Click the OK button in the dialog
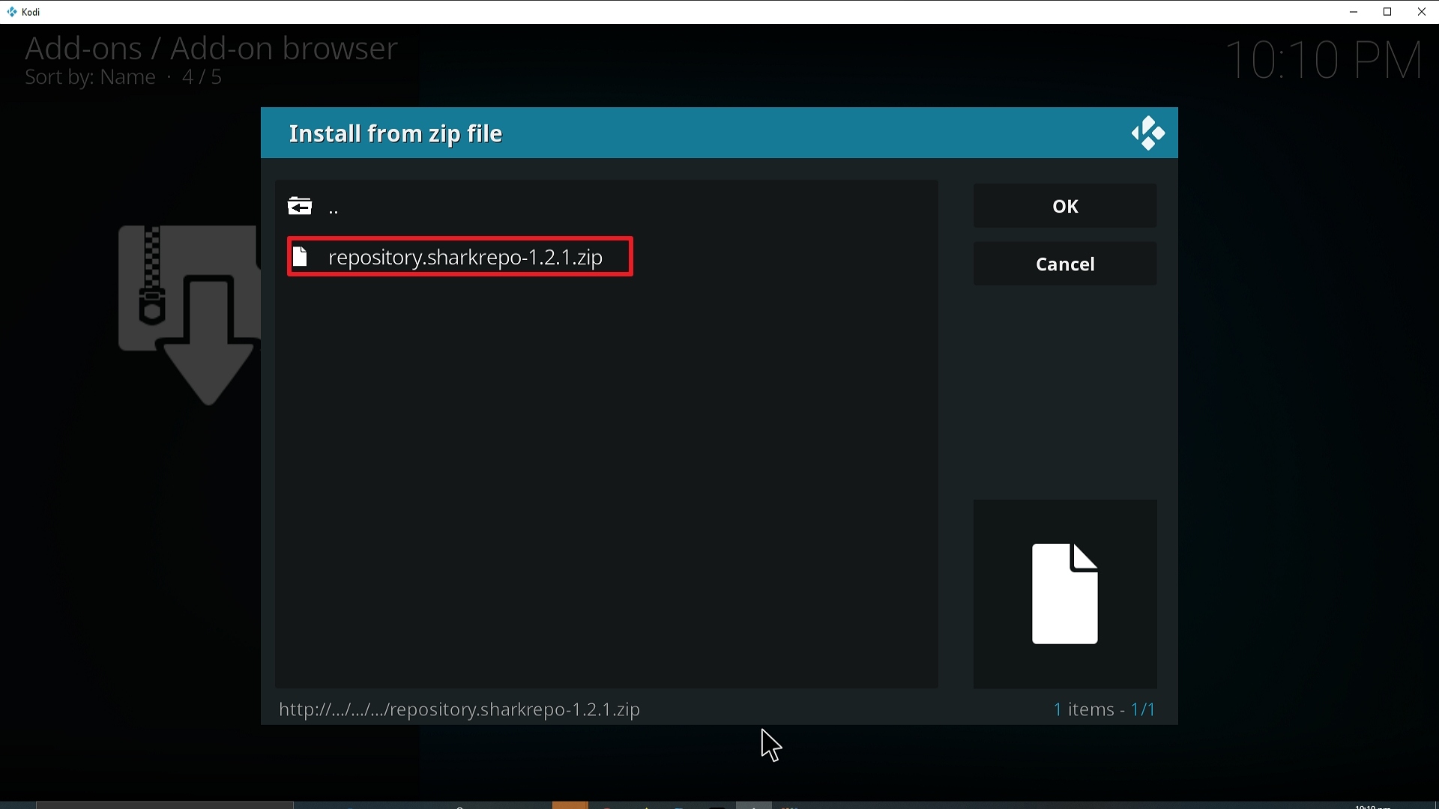The image size is (1439, 809). pyautogui.click(x=1065, y=206)
